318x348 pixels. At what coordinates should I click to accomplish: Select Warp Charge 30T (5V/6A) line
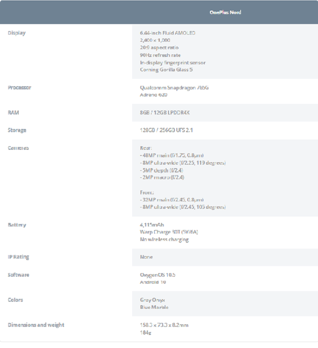(x=169, y=232)
